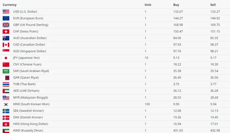Screen dimensions: 230x133
Task: Click the European Union flag icon
Action: (6, 18)
